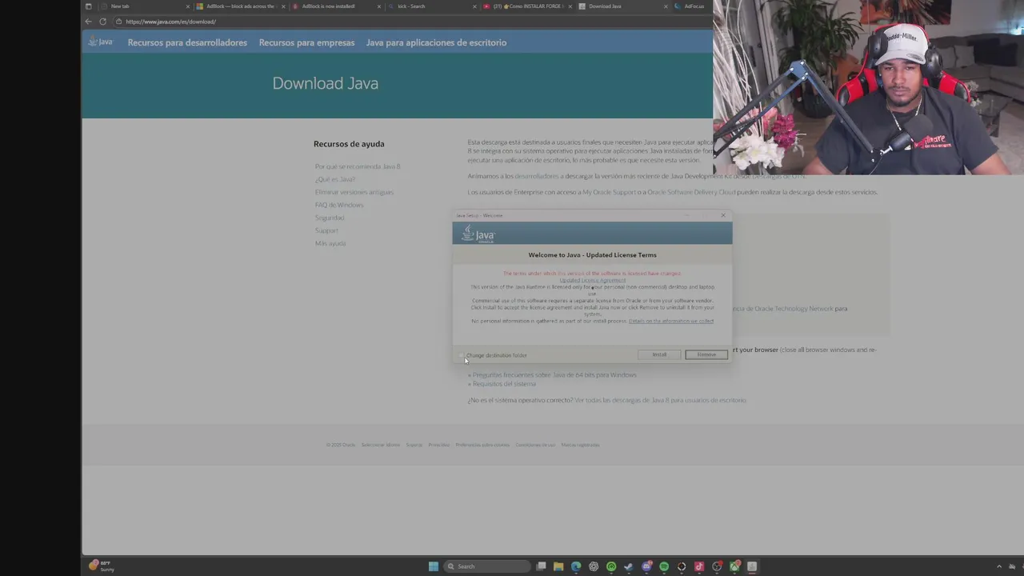
Task: Open the Support help link
Action: coord(326,230)
